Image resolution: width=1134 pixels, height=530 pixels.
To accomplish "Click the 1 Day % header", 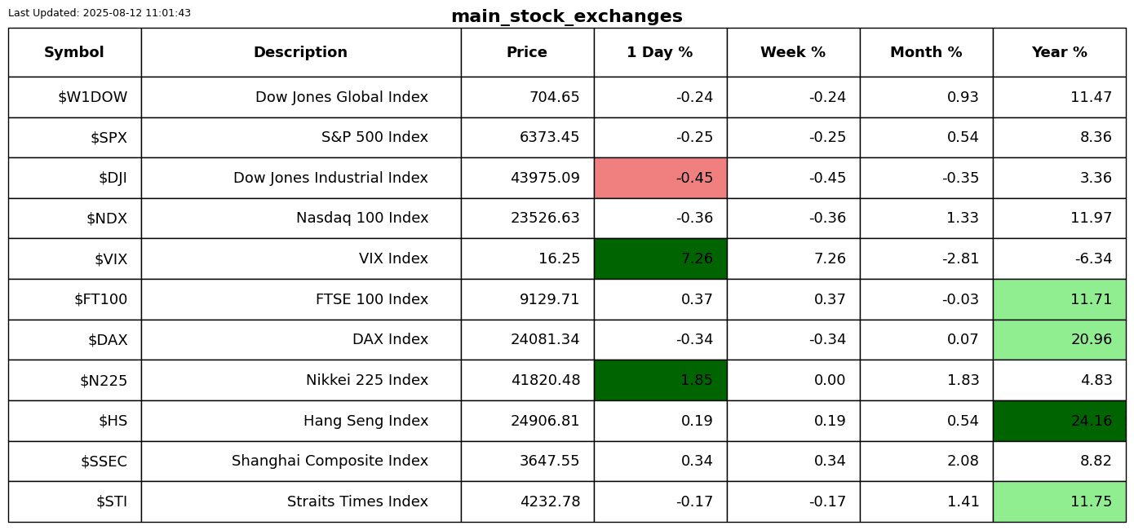I will coord(660,53).
